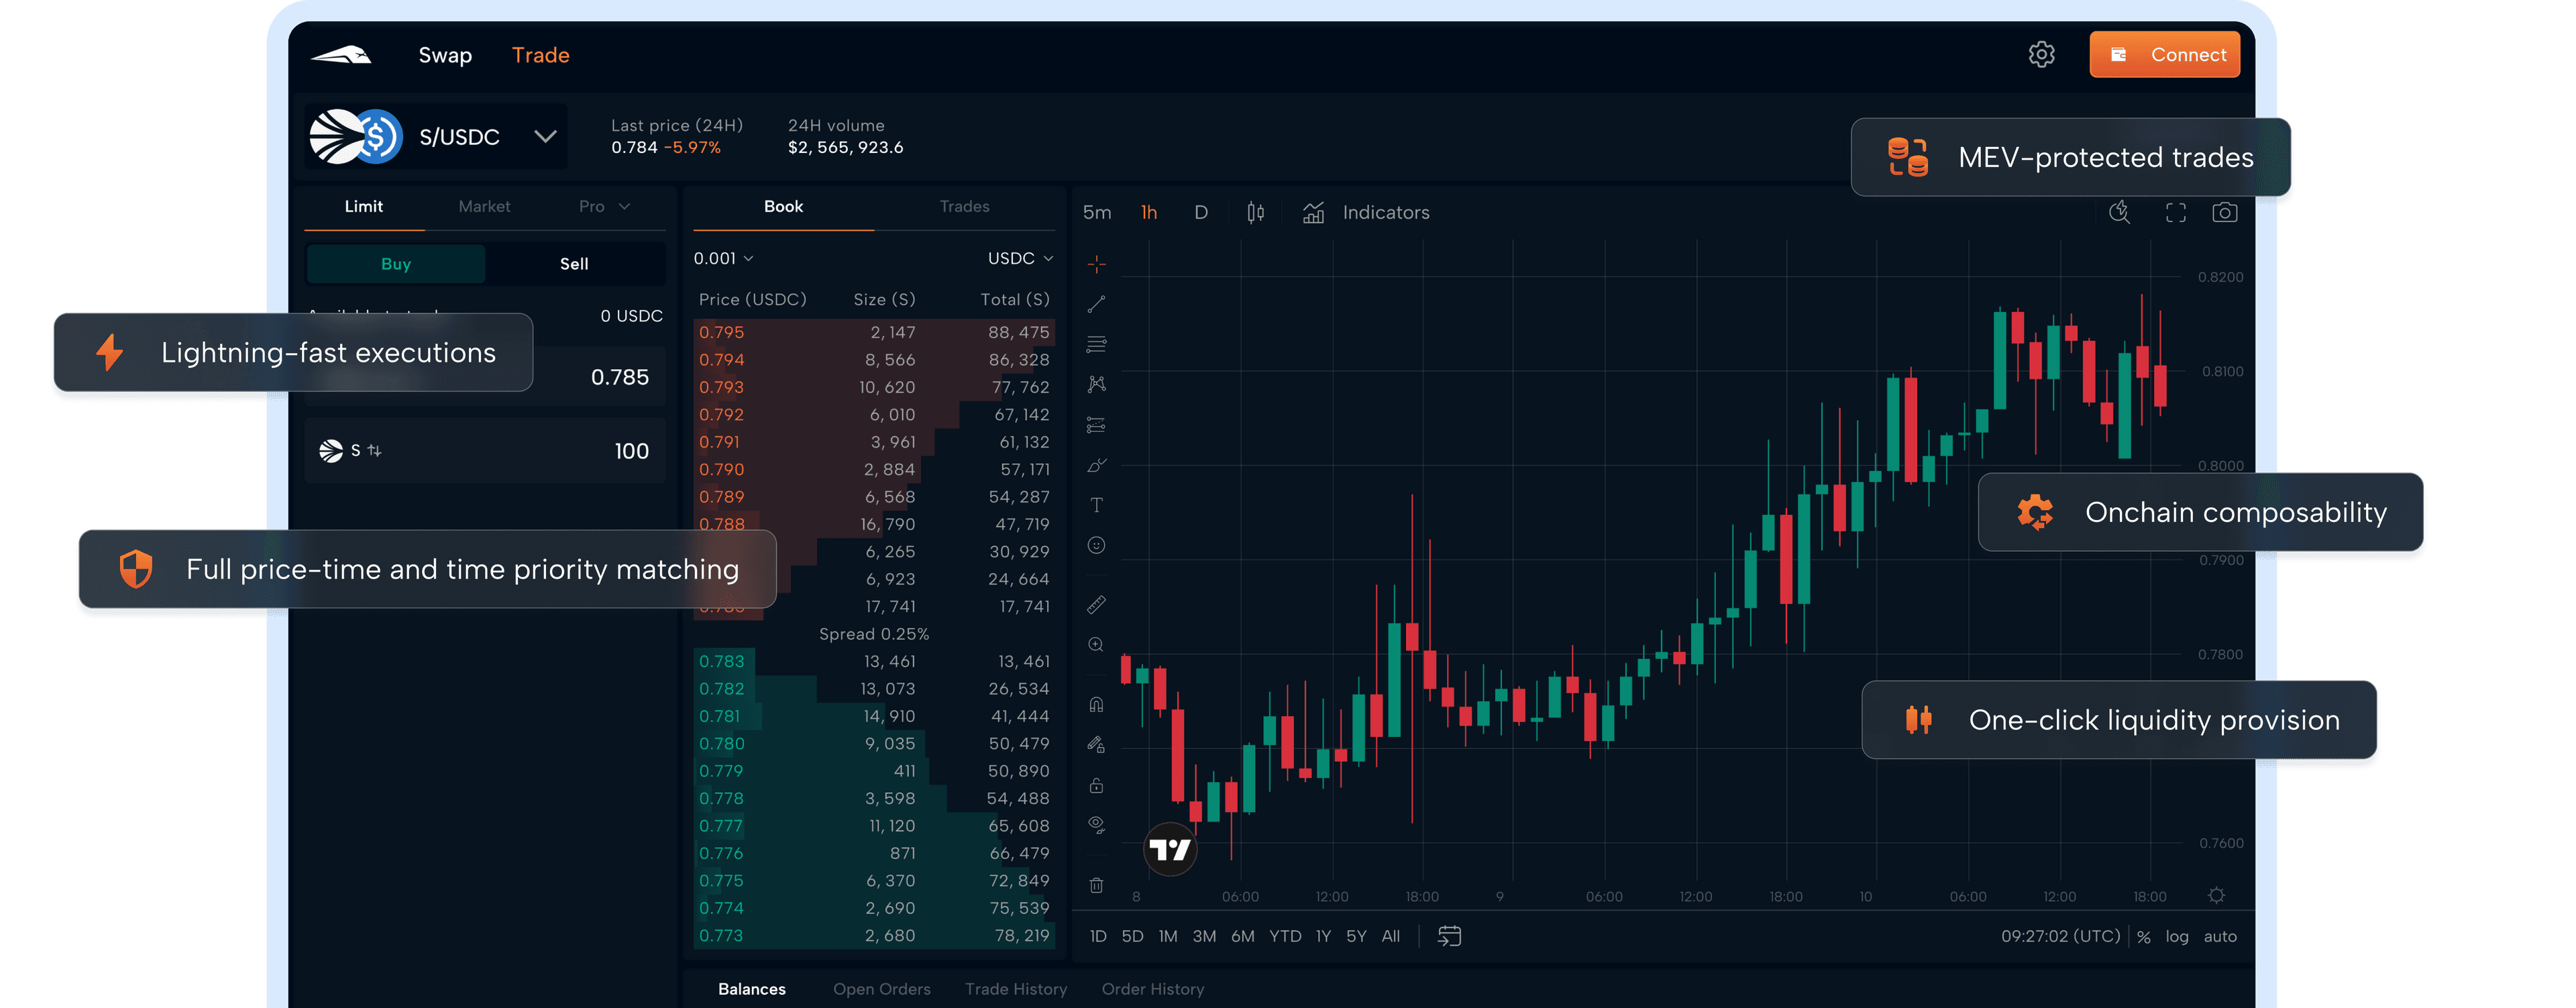Image resolution: width=2576 pixels, height=1008 pixels.
Task: Open the Swap page
Action: tap(445, 55)
